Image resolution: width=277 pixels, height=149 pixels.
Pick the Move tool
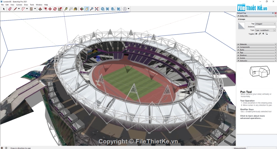[x=50, y=9]
